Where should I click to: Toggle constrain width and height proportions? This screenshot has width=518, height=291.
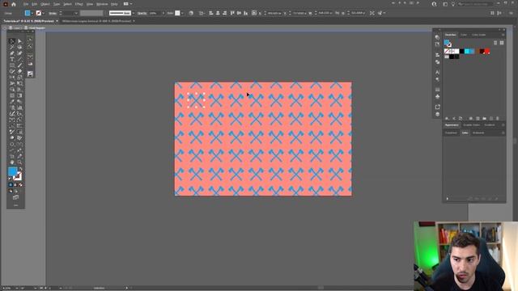(338, 13)
